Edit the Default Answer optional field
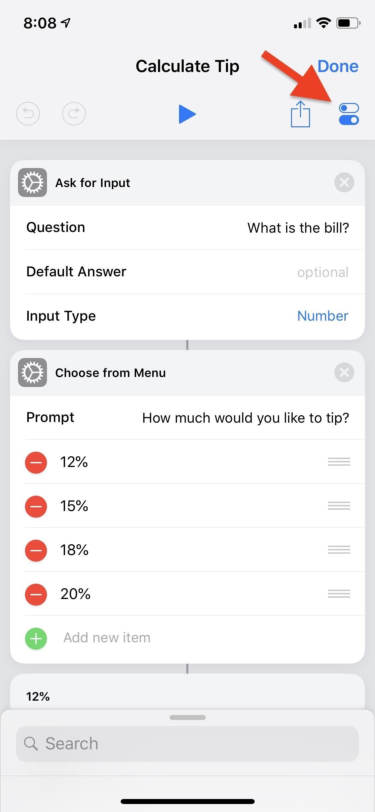Screen dimensions: 375x812 tap(322, 272)
